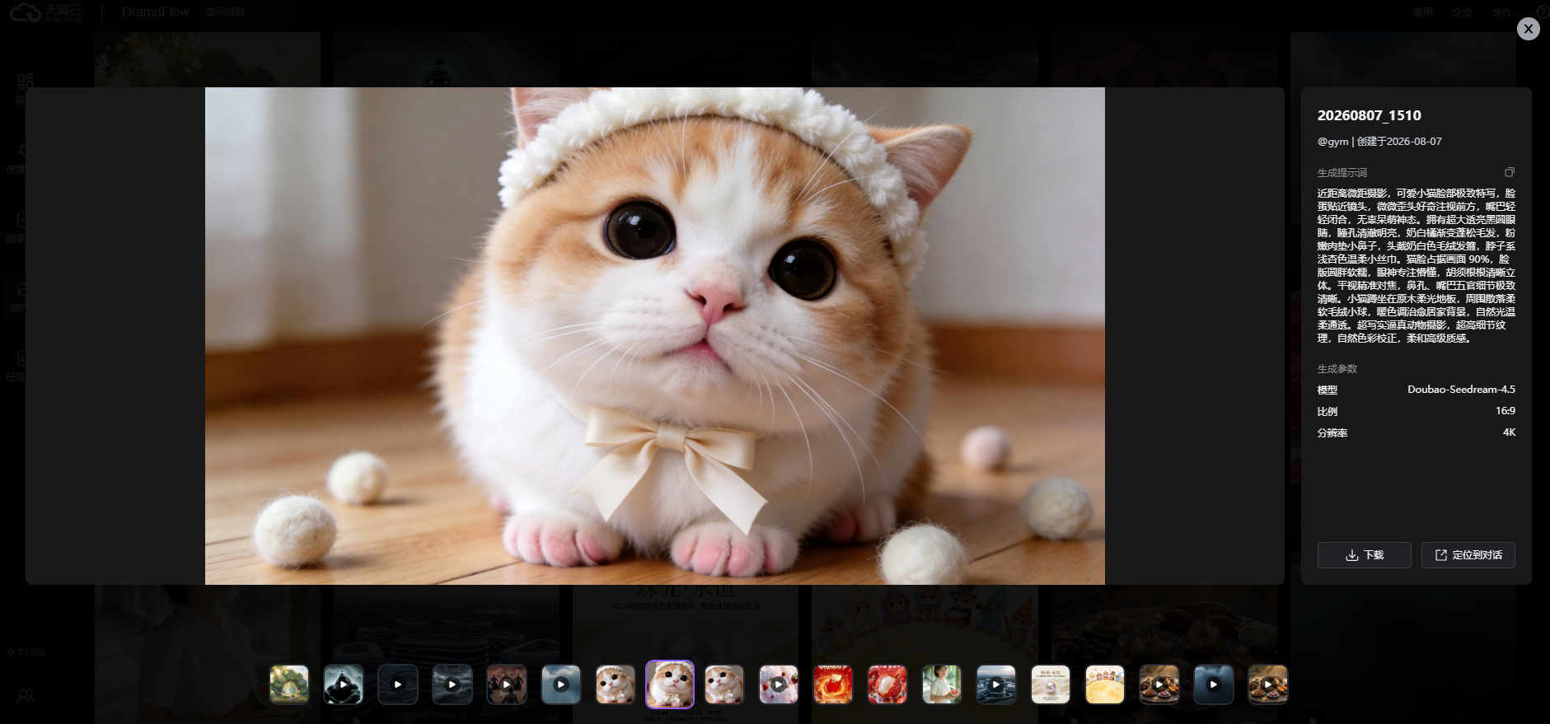Screen dimensions: 1550x724
Task: Open the user icon in the dimmed sidebar
Action: point(26,696)
